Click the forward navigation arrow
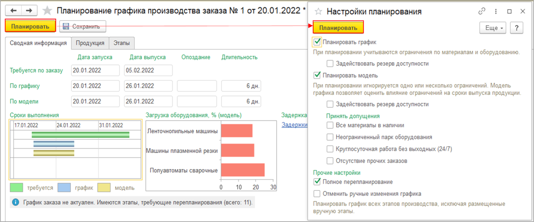 (x=29, y=10)
